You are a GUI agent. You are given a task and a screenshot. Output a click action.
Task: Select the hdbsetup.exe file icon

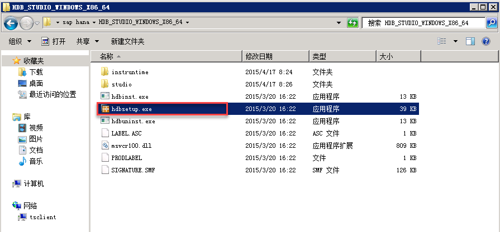(105, 109)
